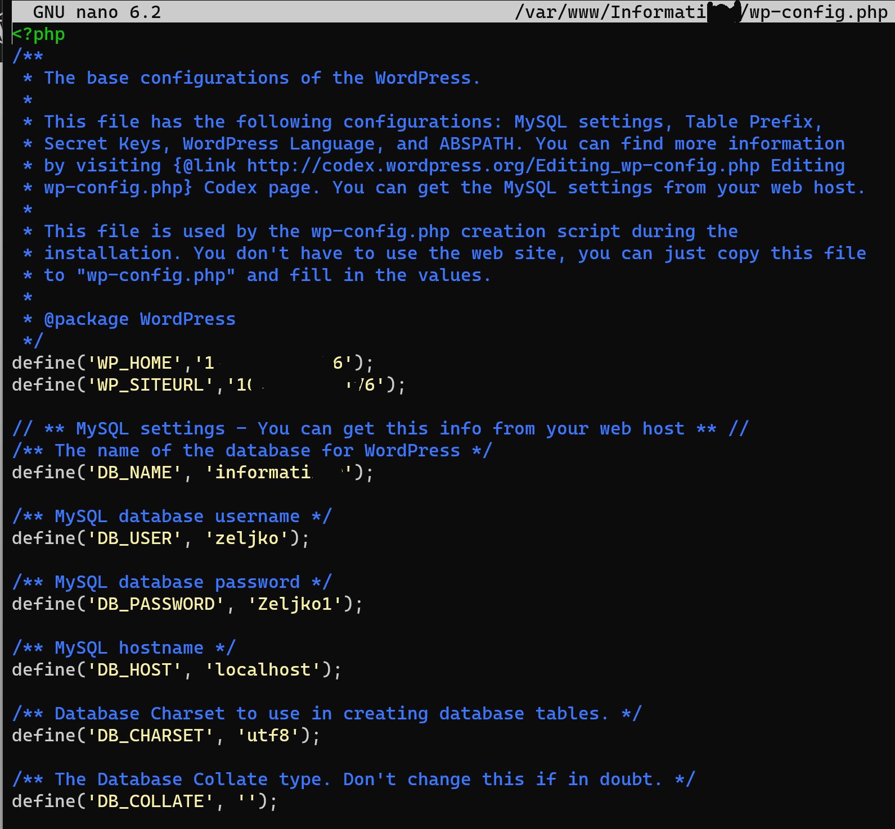Click the line 'The base configurations of the WordPress.'
The width and height of the screenshot is (895, 829).
tap(262, 78)
